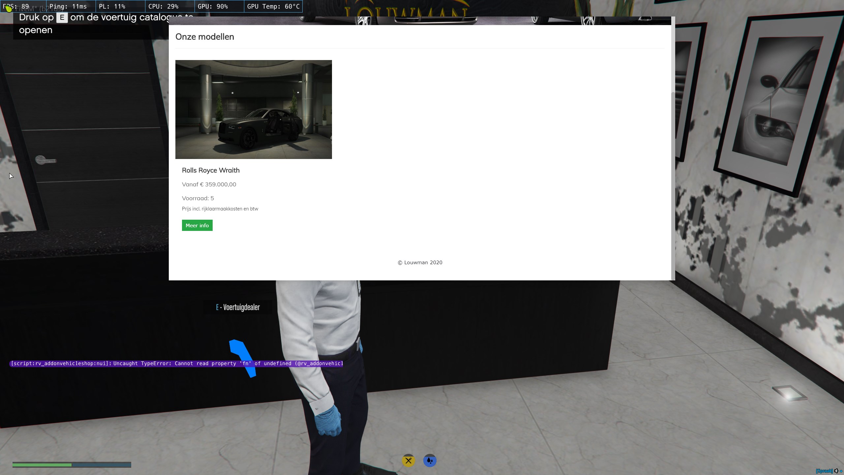Click the E - Voertuigdealer interaction label
Viewport: 844px width, 475px height.
point(238,307)
